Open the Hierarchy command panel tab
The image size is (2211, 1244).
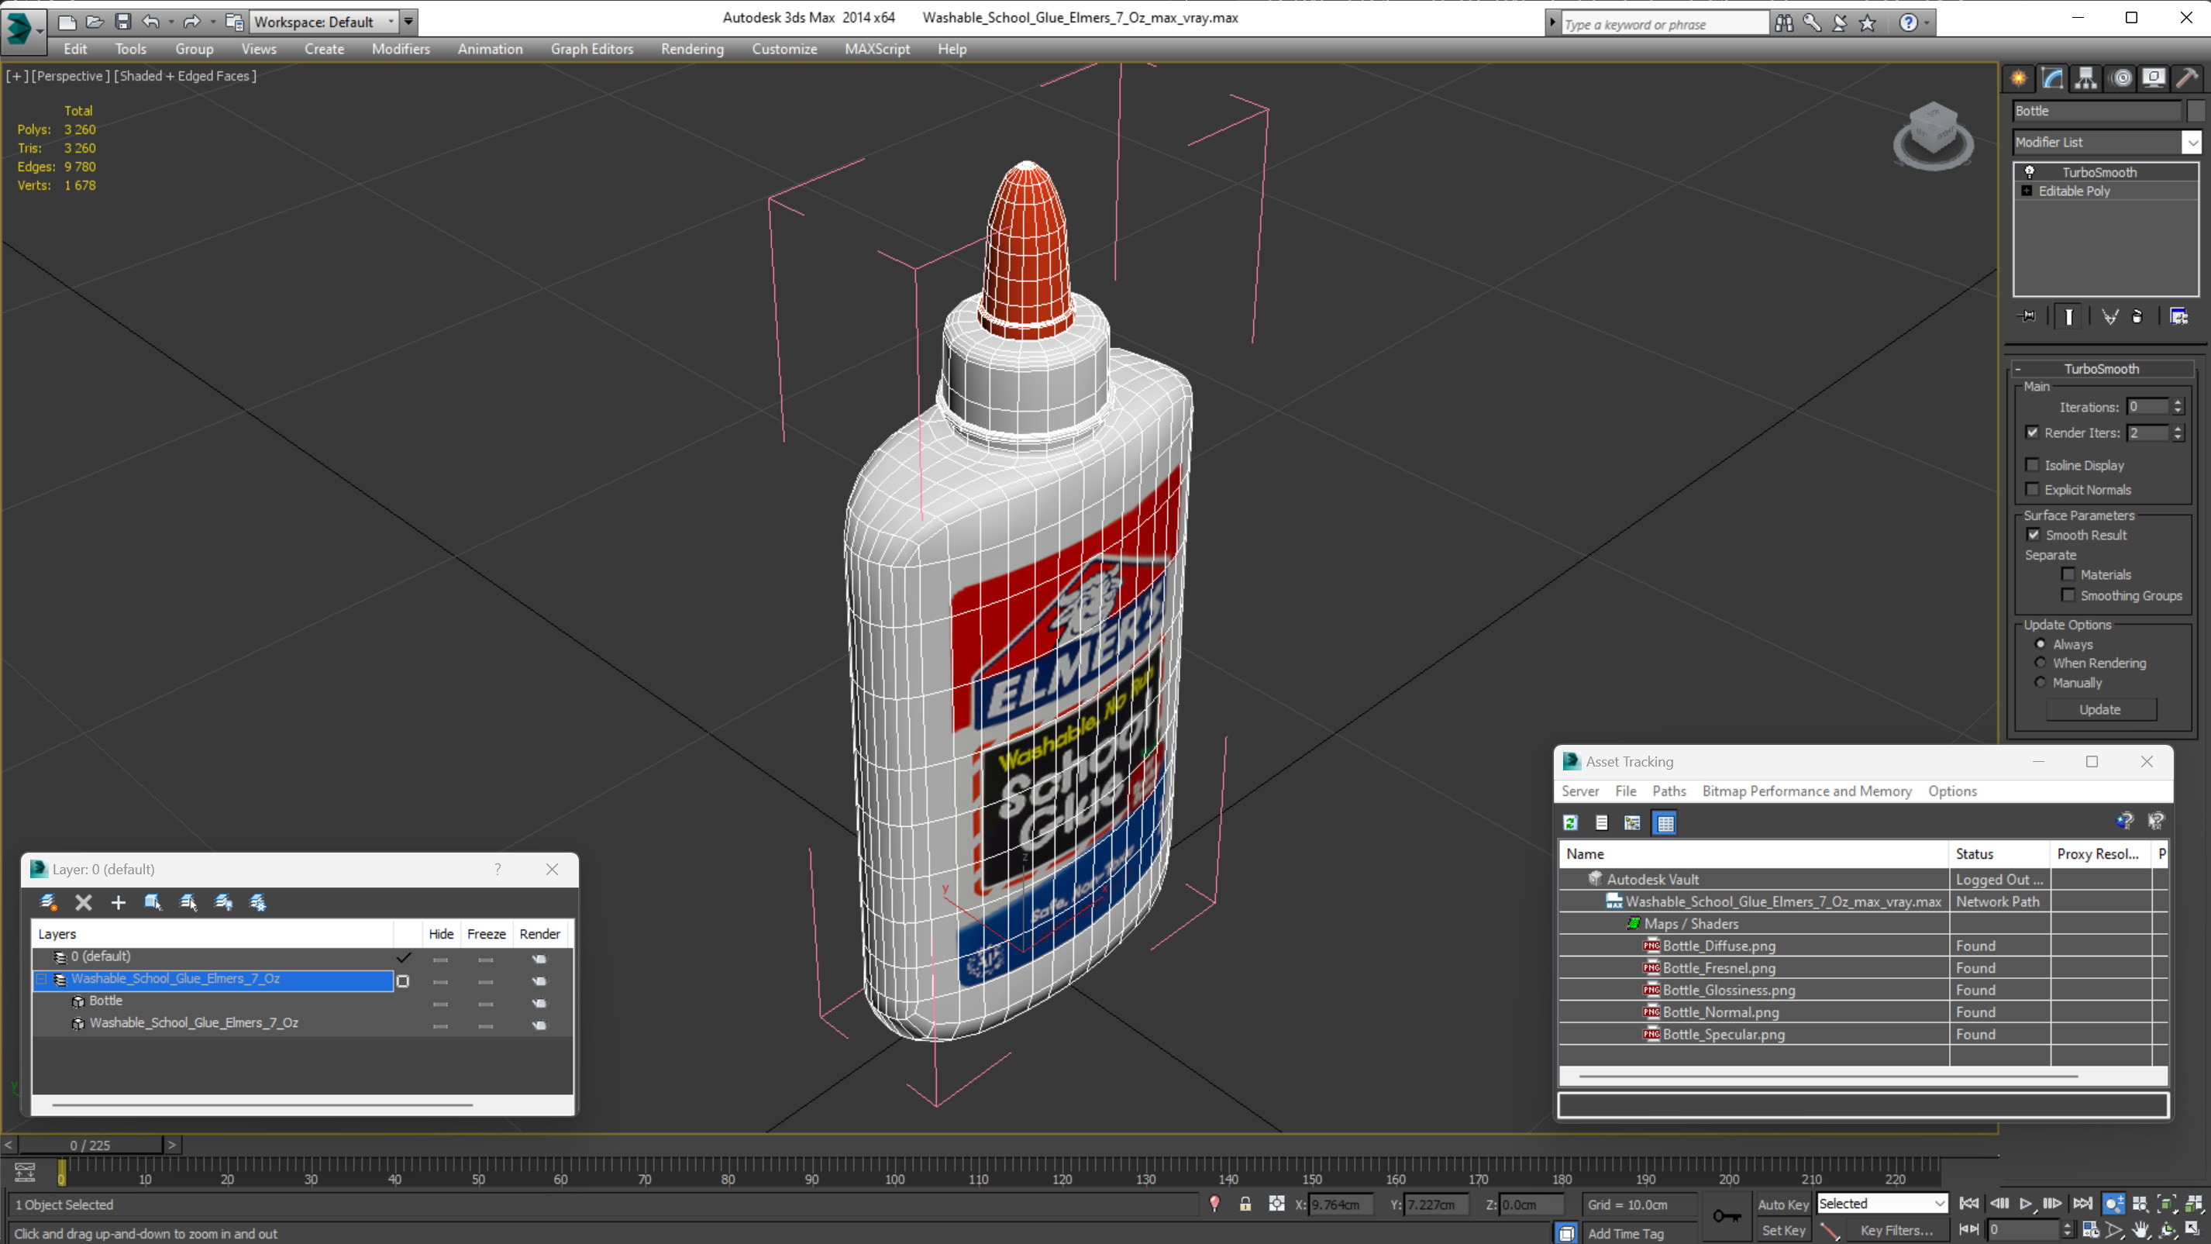click(2085, 78)
